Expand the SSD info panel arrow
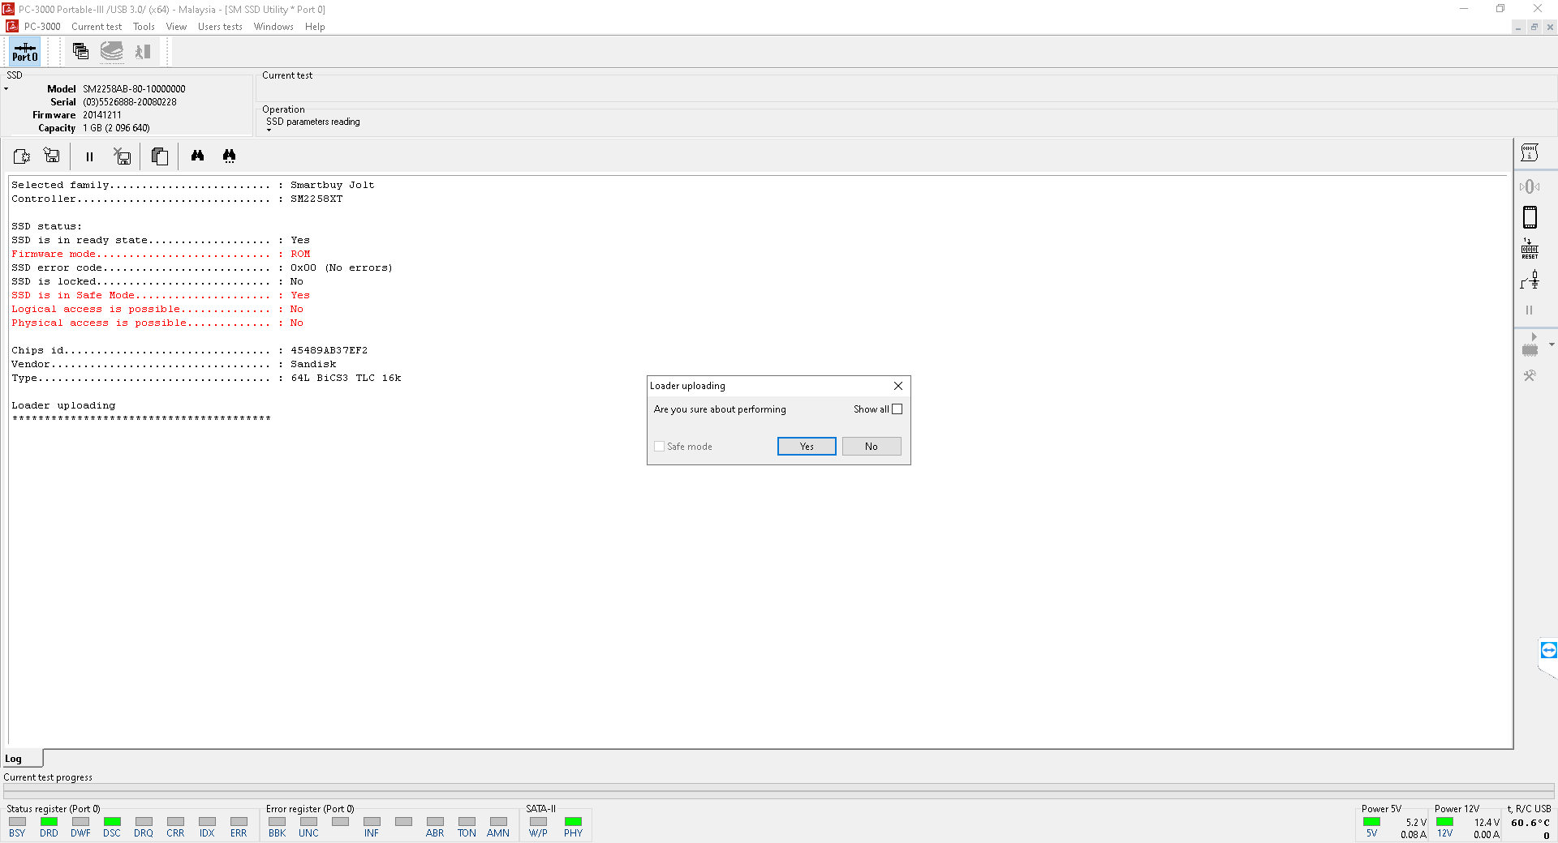 tap(6, 89)
